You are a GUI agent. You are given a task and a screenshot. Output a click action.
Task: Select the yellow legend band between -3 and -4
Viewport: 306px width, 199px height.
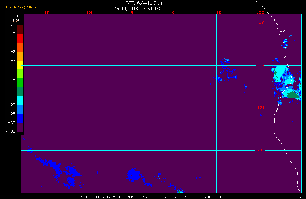pyautogui.click(x=20, y=65)
